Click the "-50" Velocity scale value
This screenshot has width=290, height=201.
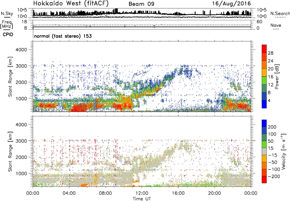tap(272, 162)
